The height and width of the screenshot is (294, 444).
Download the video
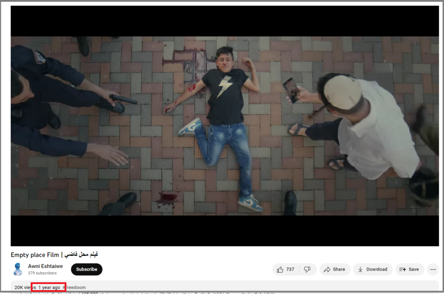pyautogui.click(x=372, y=269)
